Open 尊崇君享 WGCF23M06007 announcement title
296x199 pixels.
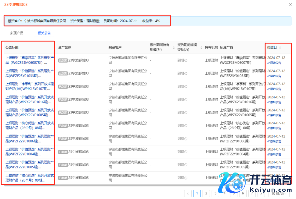point(30,60)
